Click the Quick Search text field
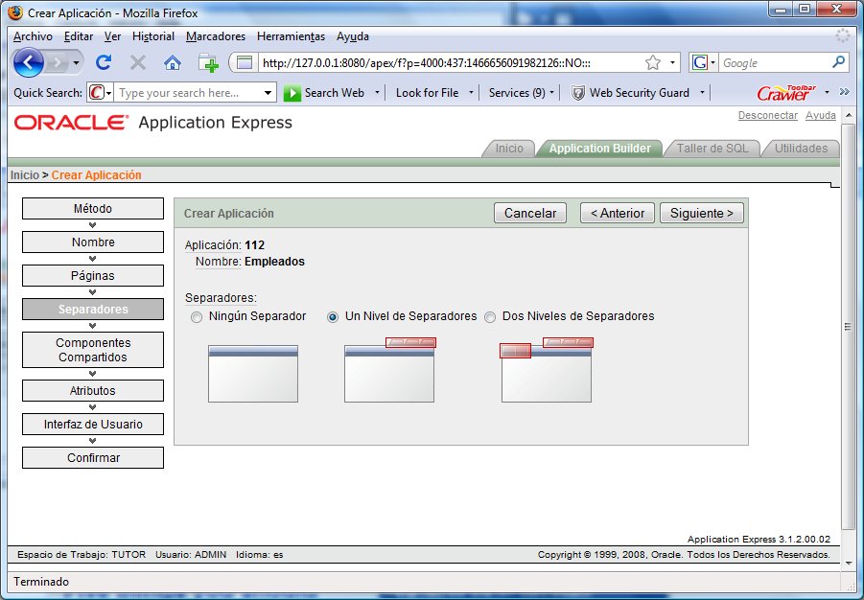This screenshot has width=864, height=600. 189,93
